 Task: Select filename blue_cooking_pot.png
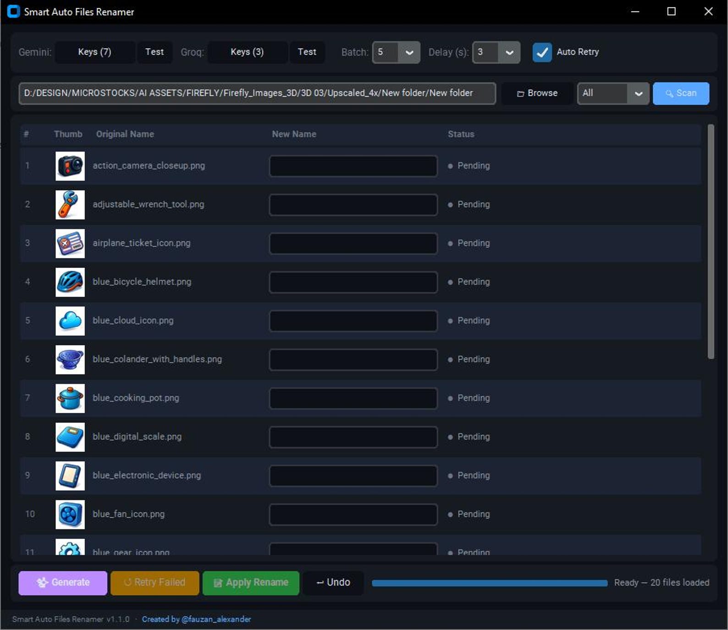136,398
